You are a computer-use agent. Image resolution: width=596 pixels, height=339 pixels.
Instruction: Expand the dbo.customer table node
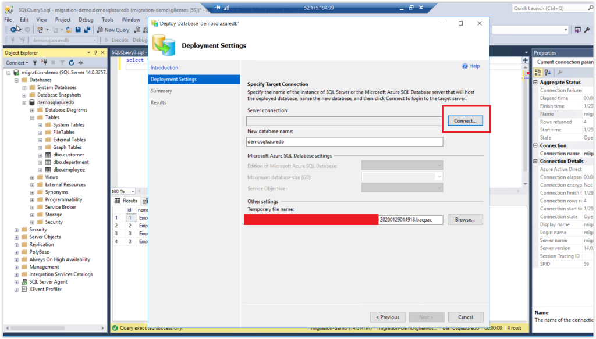click(40, 155)
